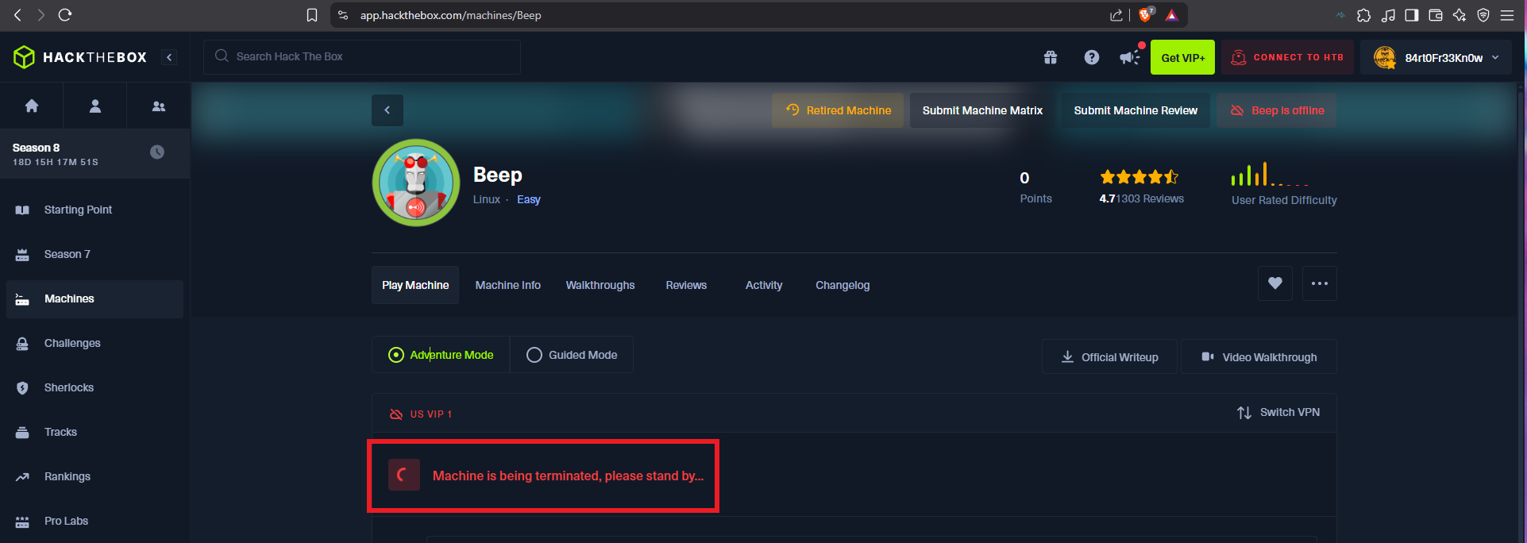
Task: Click the Easy difficulty link
Action: click(x=529, y=199)
